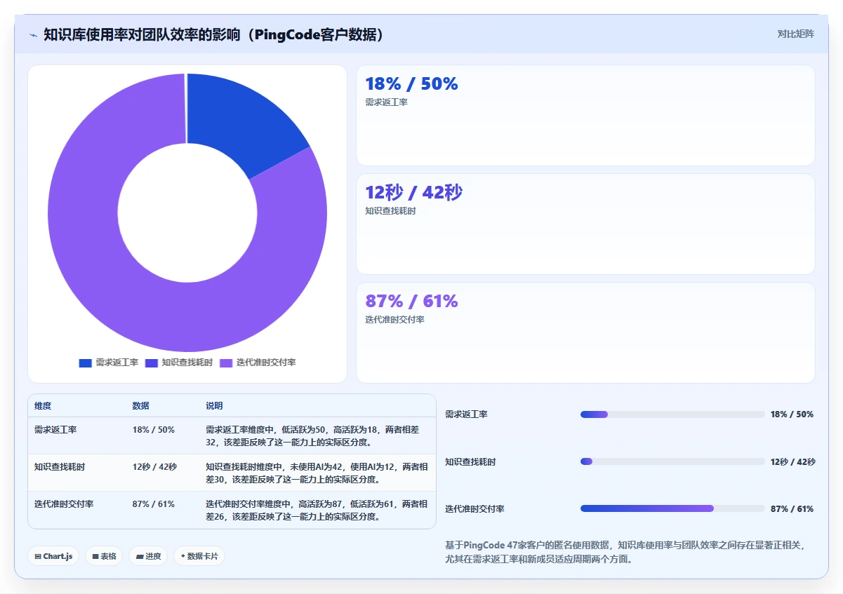Click the 数据卡片 tag chip

pos(199,556)
